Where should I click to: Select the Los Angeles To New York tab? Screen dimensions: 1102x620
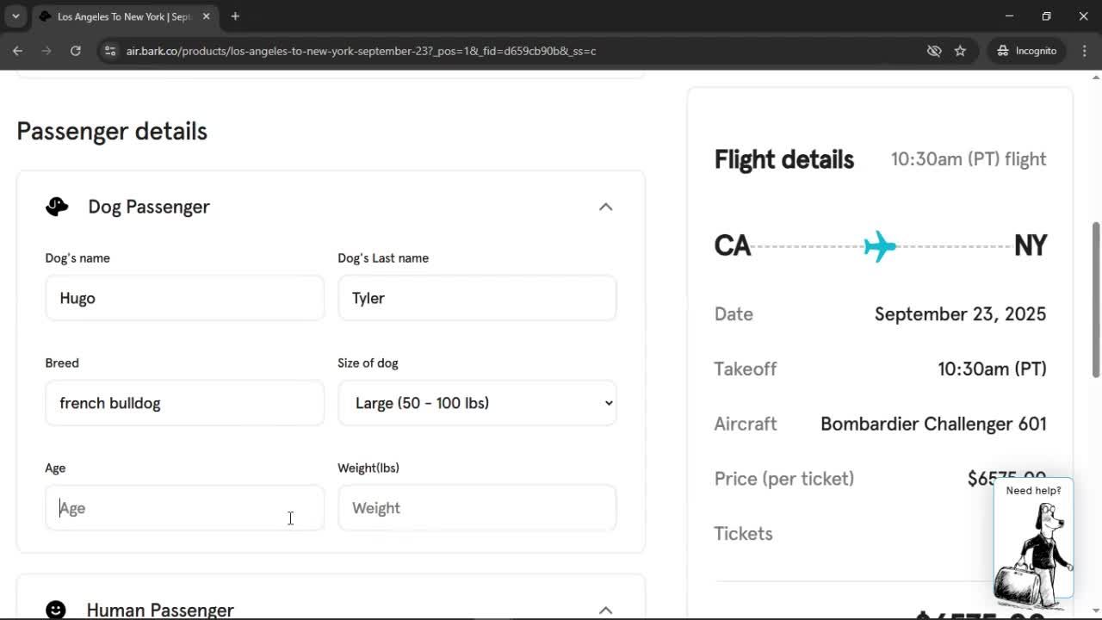(123, 16)
